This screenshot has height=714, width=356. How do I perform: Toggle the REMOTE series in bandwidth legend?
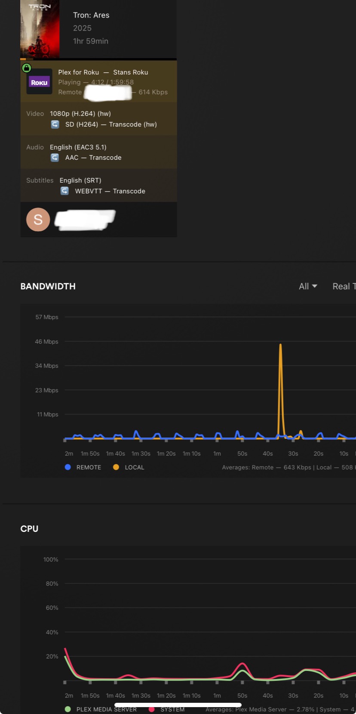click(x=83, y=467)
